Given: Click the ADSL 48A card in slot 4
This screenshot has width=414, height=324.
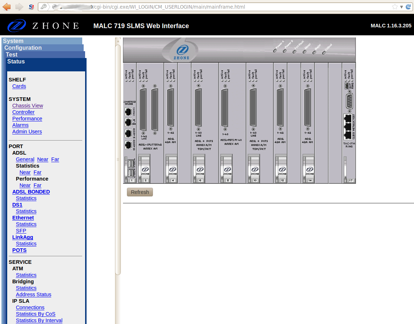Looking at the screenshot, I should tap(171, 123).
